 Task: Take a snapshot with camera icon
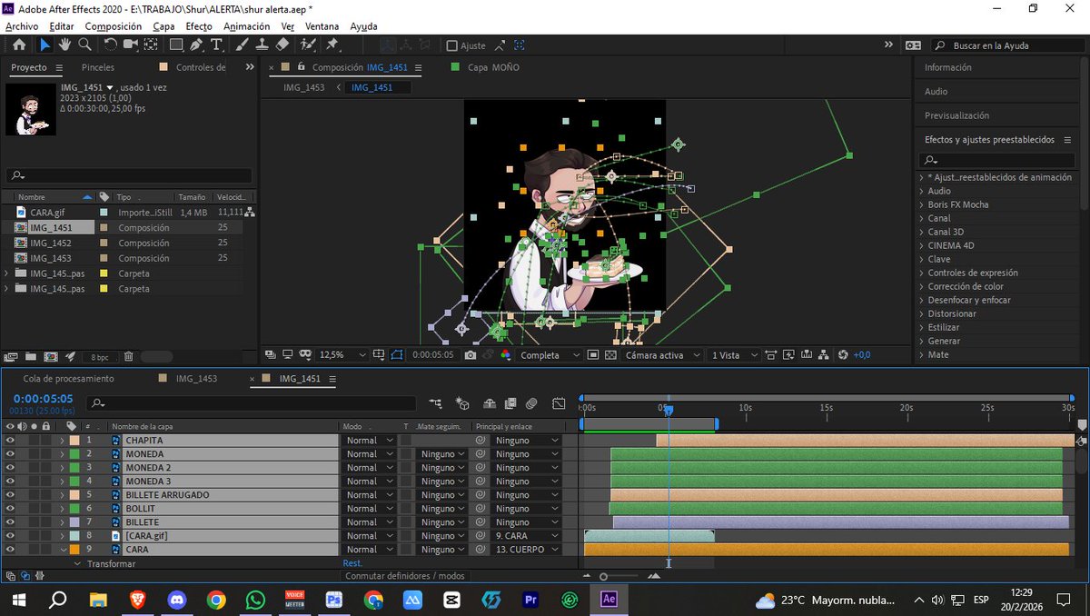click(x=470, y=355)
